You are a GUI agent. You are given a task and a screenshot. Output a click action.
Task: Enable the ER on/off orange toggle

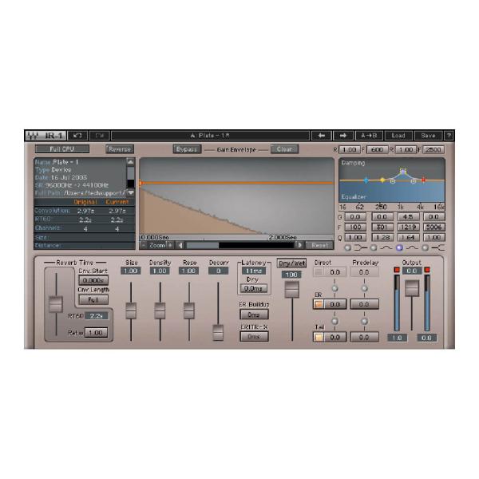click(x=318, y=304)
